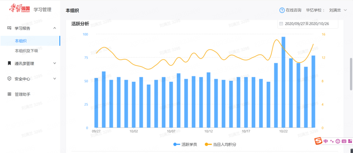Click the 管理助手 grid icon
The image size is (353, 153).
(9, 94)
